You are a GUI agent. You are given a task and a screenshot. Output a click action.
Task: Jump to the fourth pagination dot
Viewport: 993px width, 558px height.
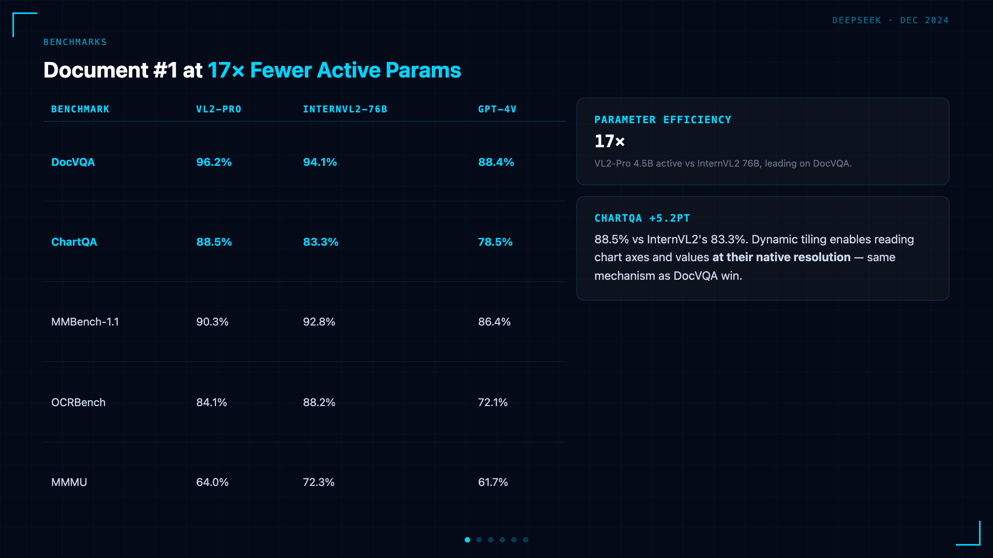502,540
